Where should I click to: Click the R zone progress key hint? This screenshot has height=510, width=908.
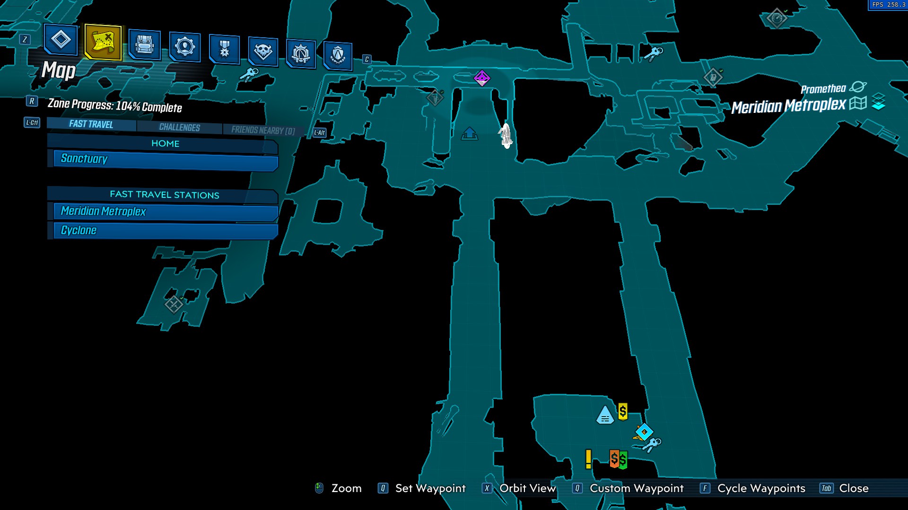click(32, 101)
